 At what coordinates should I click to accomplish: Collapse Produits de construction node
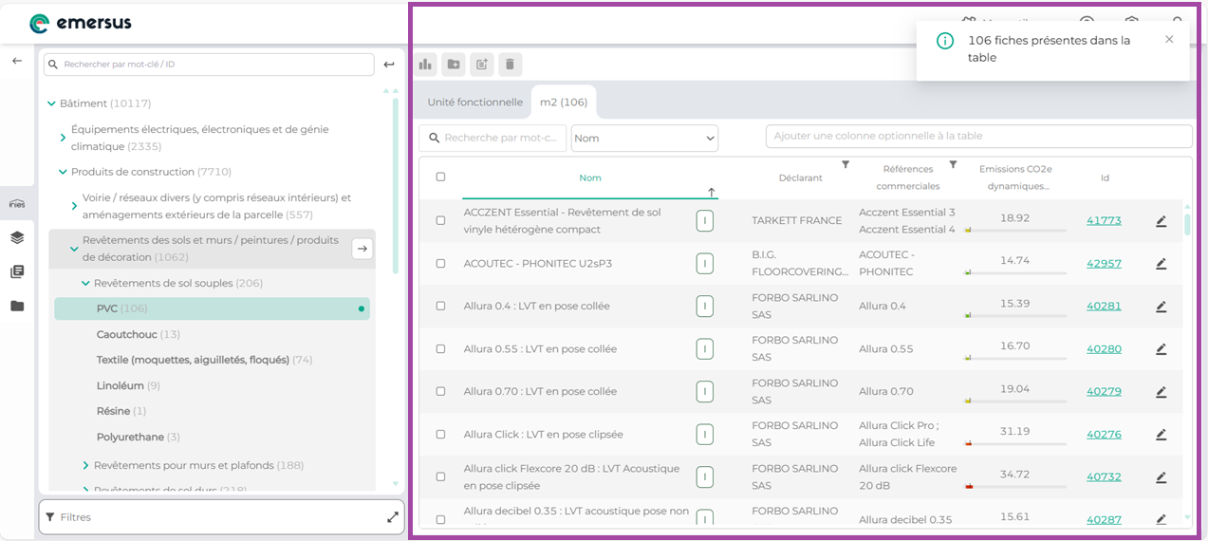[63, 172]
